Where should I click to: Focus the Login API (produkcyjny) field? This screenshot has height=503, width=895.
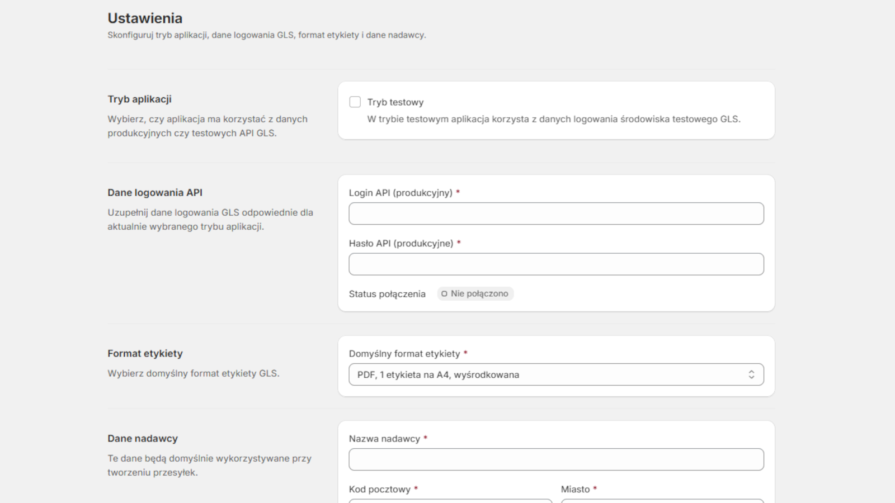556,213
